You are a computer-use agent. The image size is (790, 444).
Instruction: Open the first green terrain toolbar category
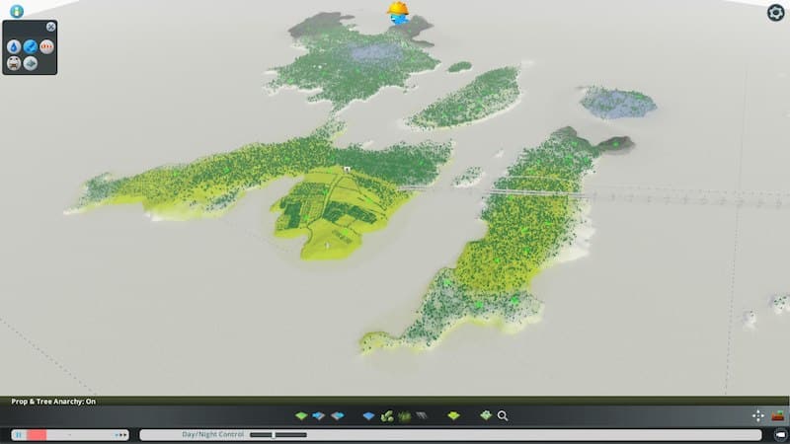coord(302,415)
